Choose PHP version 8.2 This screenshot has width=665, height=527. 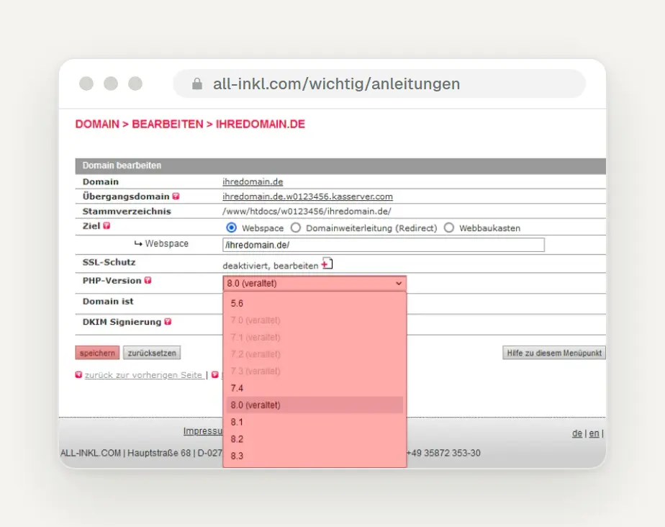pos(315,439)
